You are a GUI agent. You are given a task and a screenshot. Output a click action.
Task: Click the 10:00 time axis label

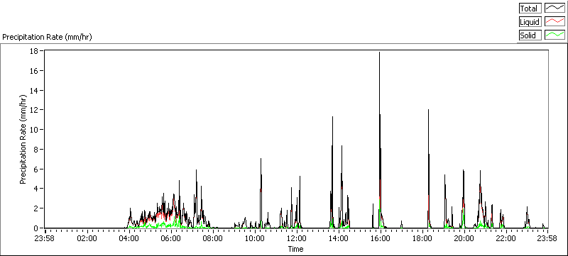[255, 238]
